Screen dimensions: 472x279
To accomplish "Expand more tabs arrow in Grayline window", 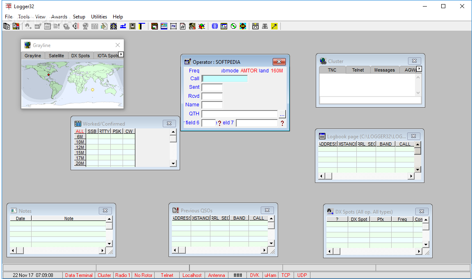I will [x=121, y=54].
